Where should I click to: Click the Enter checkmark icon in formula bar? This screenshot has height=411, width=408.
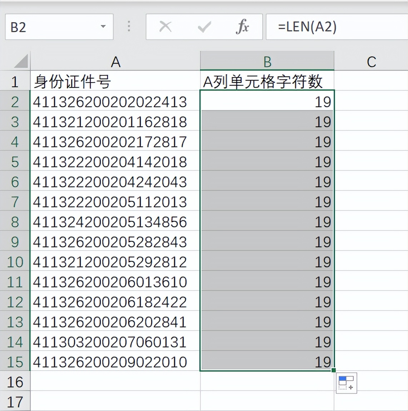click(203, 26)
